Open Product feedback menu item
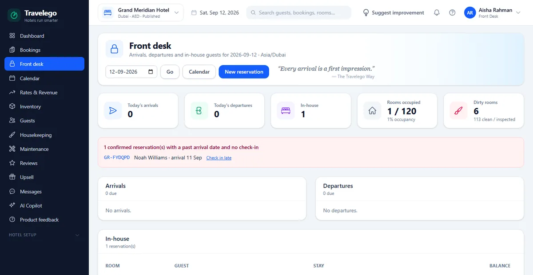Image resolution: width=533 pixels, height=275 pixels. click(x=44, y=220)
